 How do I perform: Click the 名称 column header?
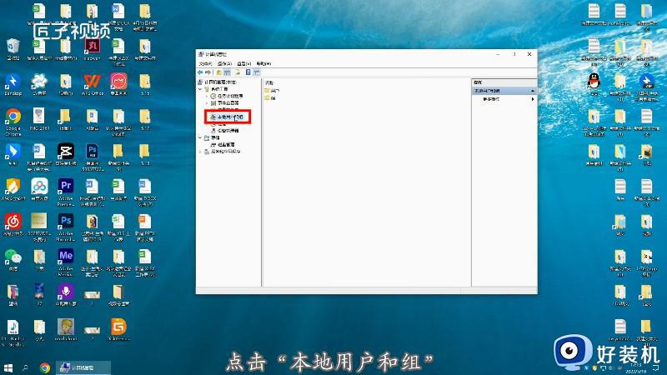(x=269, y=82)
